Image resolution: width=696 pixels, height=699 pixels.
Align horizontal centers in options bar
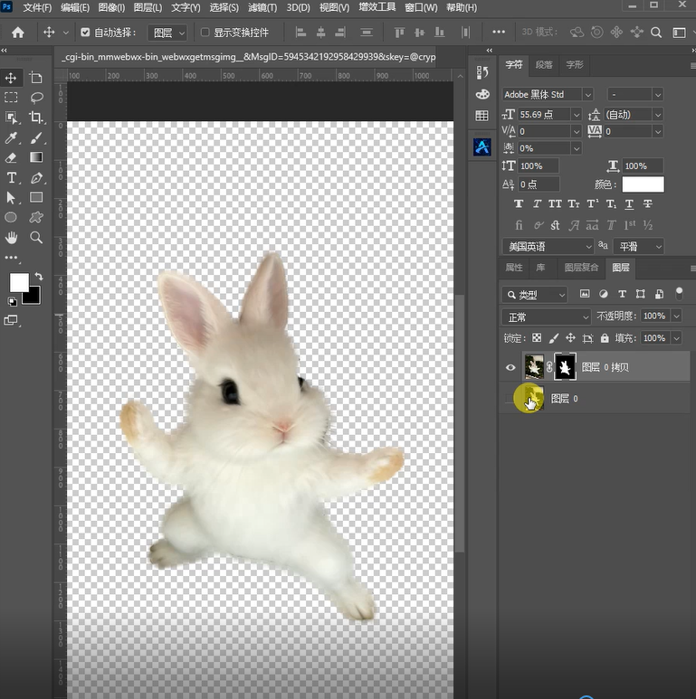(x=320, y=32)
